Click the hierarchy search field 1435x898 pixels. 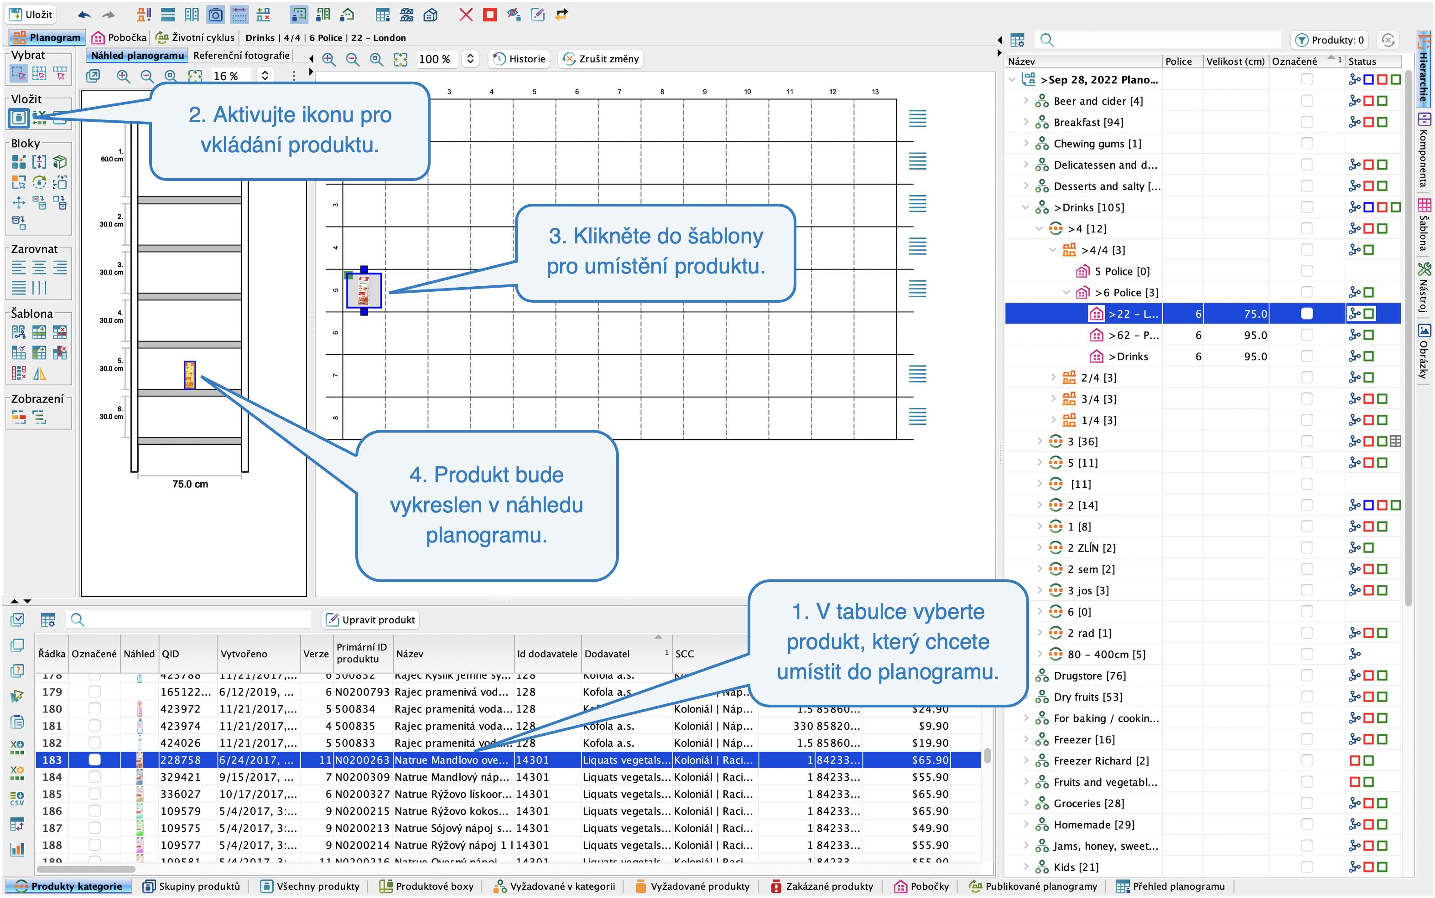click(x=1158, y=40)
